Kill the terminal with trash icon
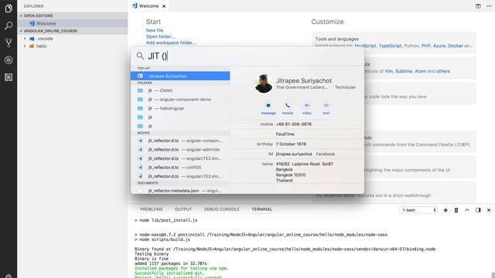The height and width of the screenshot is (278, 495). tap(456, 210)
